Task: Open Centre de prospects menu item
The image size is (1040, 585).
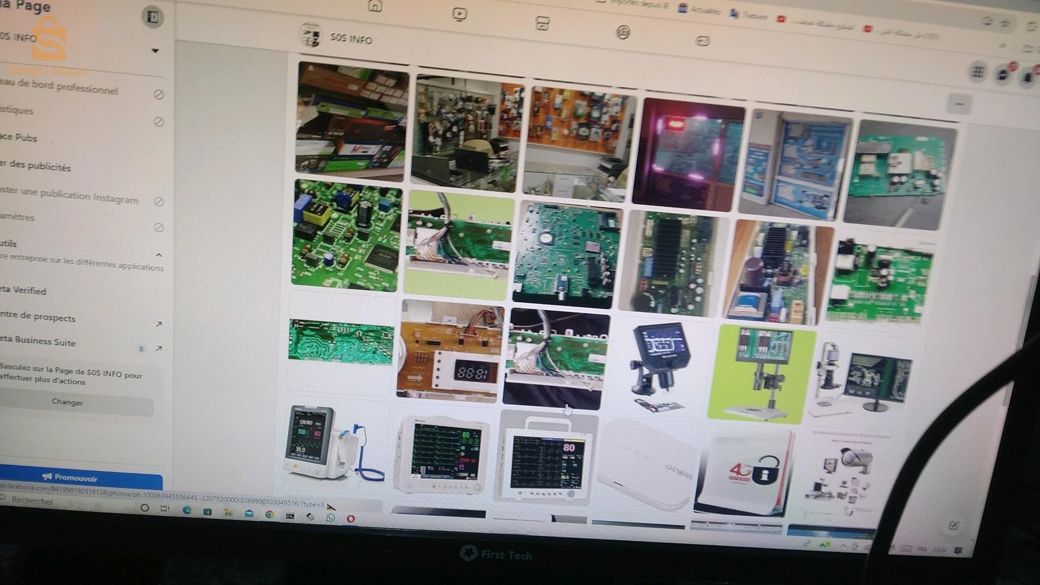Action: coord(39,317)
